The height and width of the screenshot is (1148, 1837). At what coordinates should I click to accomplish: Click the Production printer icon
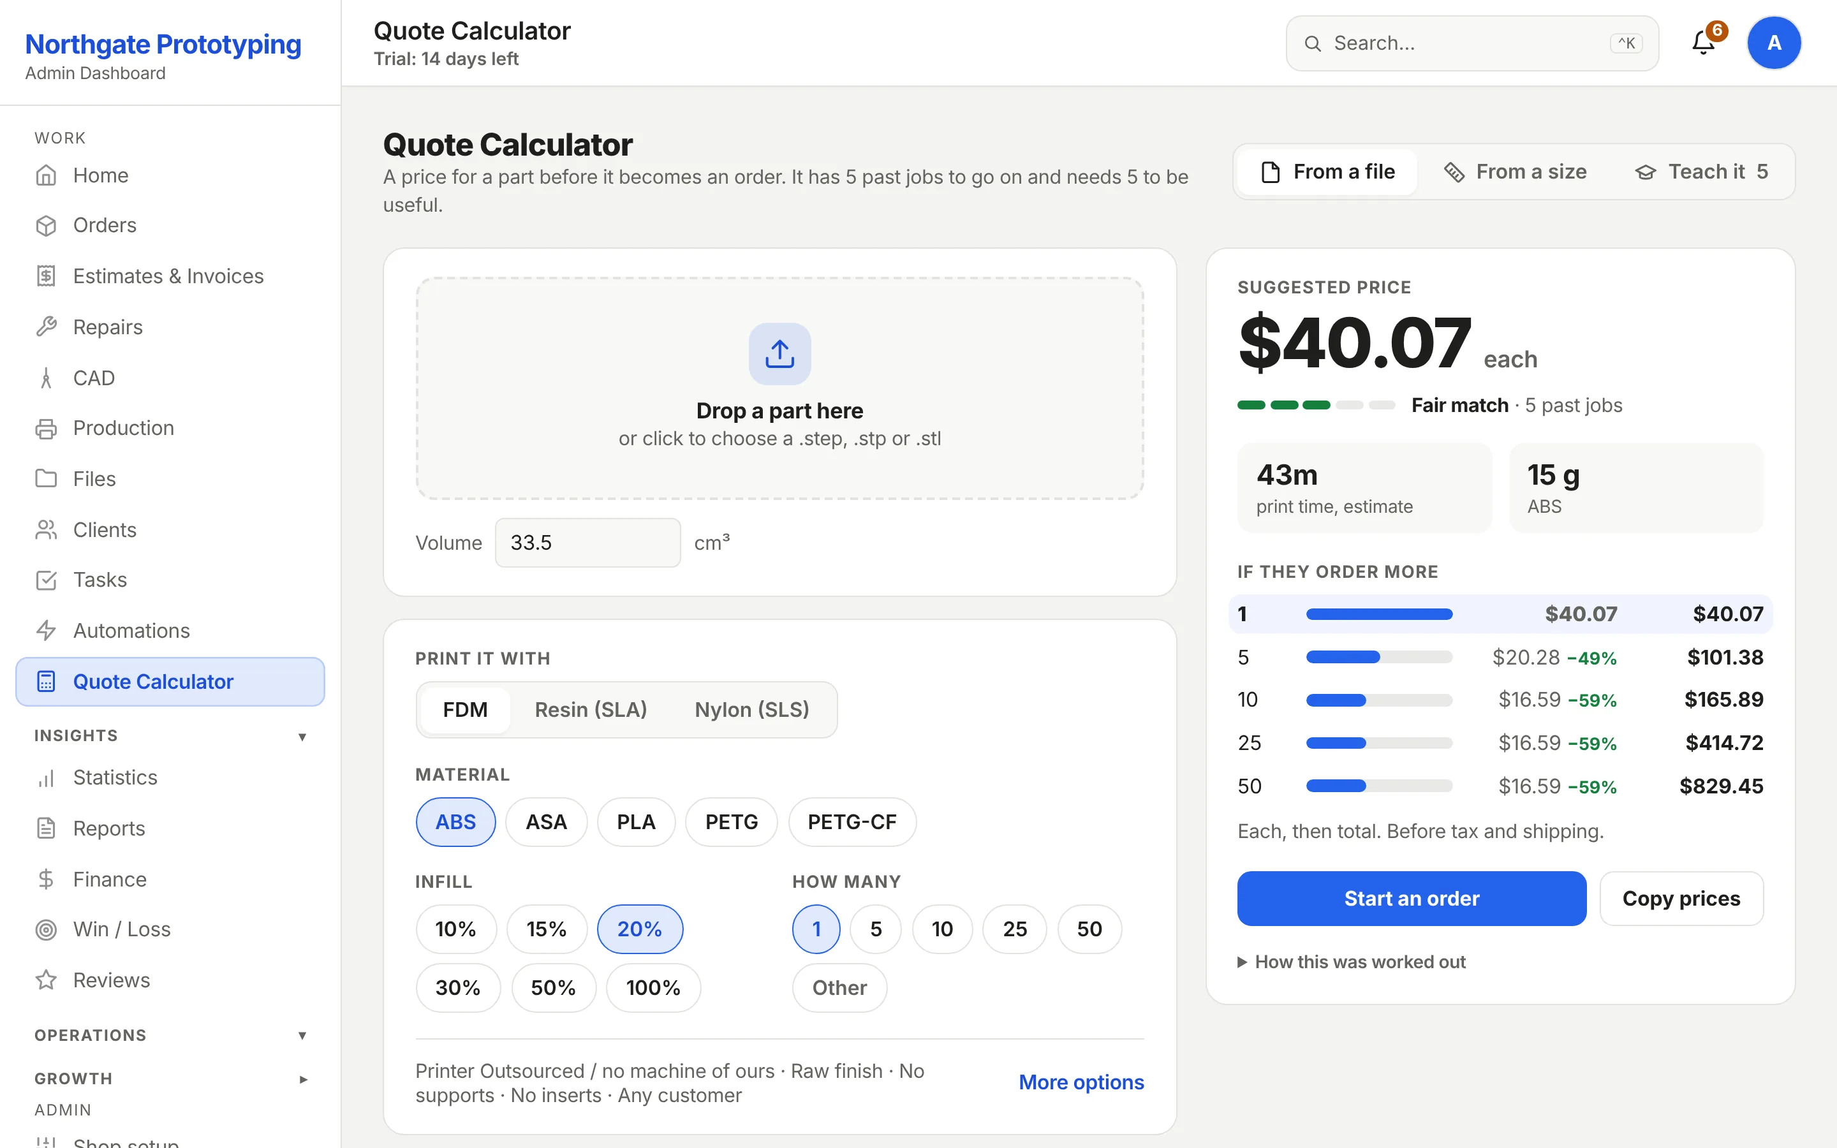[x=47, y=428]
